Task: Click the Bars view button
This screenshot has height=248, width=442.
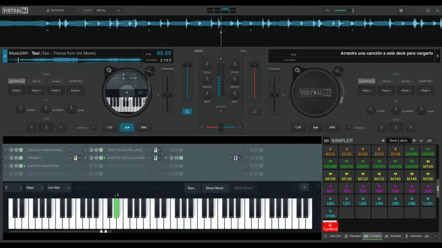Action: [191, 188]
